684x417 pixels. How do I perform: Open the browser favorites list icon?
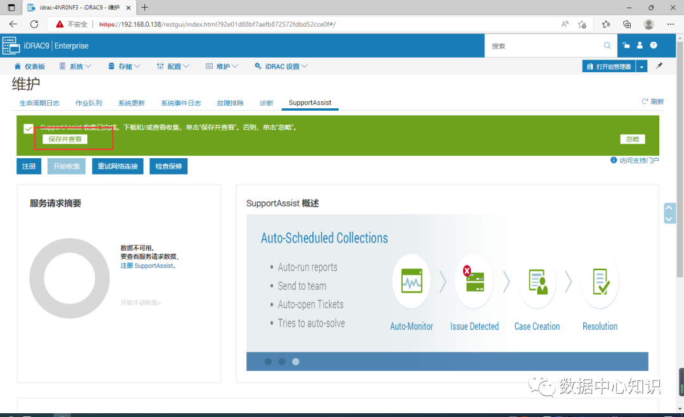[606, 24]
